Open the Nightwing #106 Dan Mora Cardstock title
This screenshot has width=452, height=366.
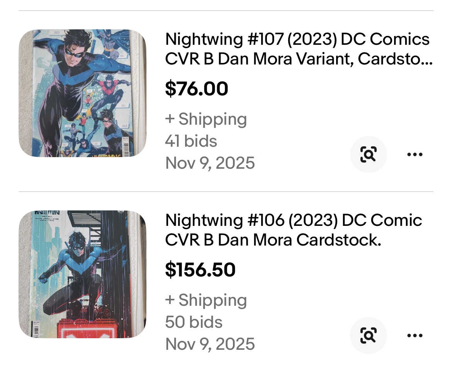[x=294, y=230]
